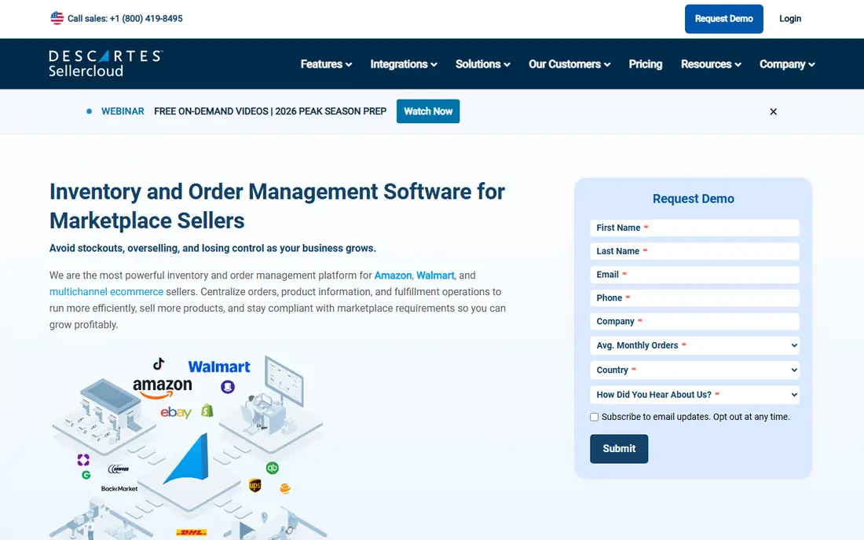Click the purple four-square icon in the illustration

(83, 460)
